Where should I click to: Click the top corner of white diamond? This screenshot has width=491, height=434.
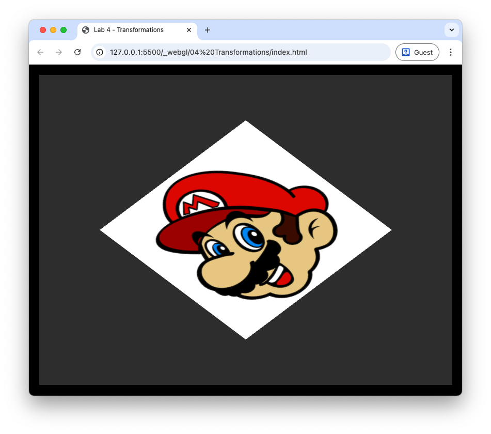tap(246, 124)
